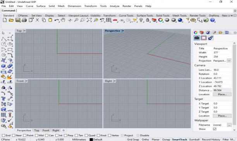
Task: Click the four viewports layout icon
Action: point(108,20)
